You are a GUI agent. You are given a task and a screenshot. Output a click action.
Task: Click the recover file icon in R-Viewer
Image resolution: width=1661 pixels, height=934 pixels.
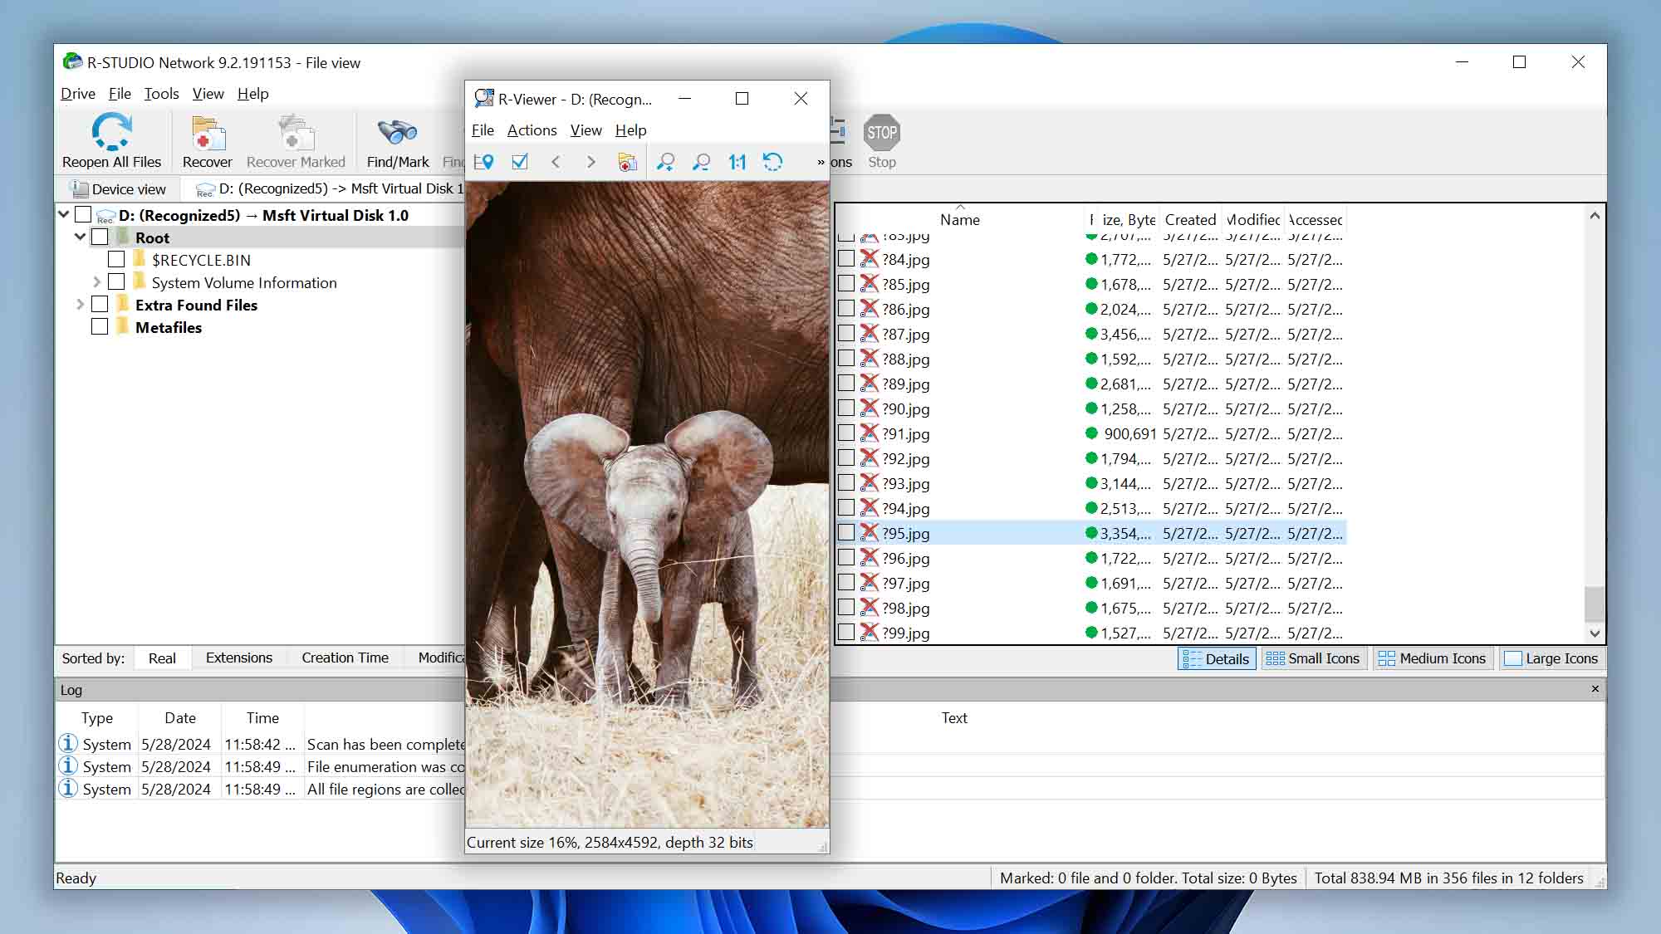(x=628, y=162)
